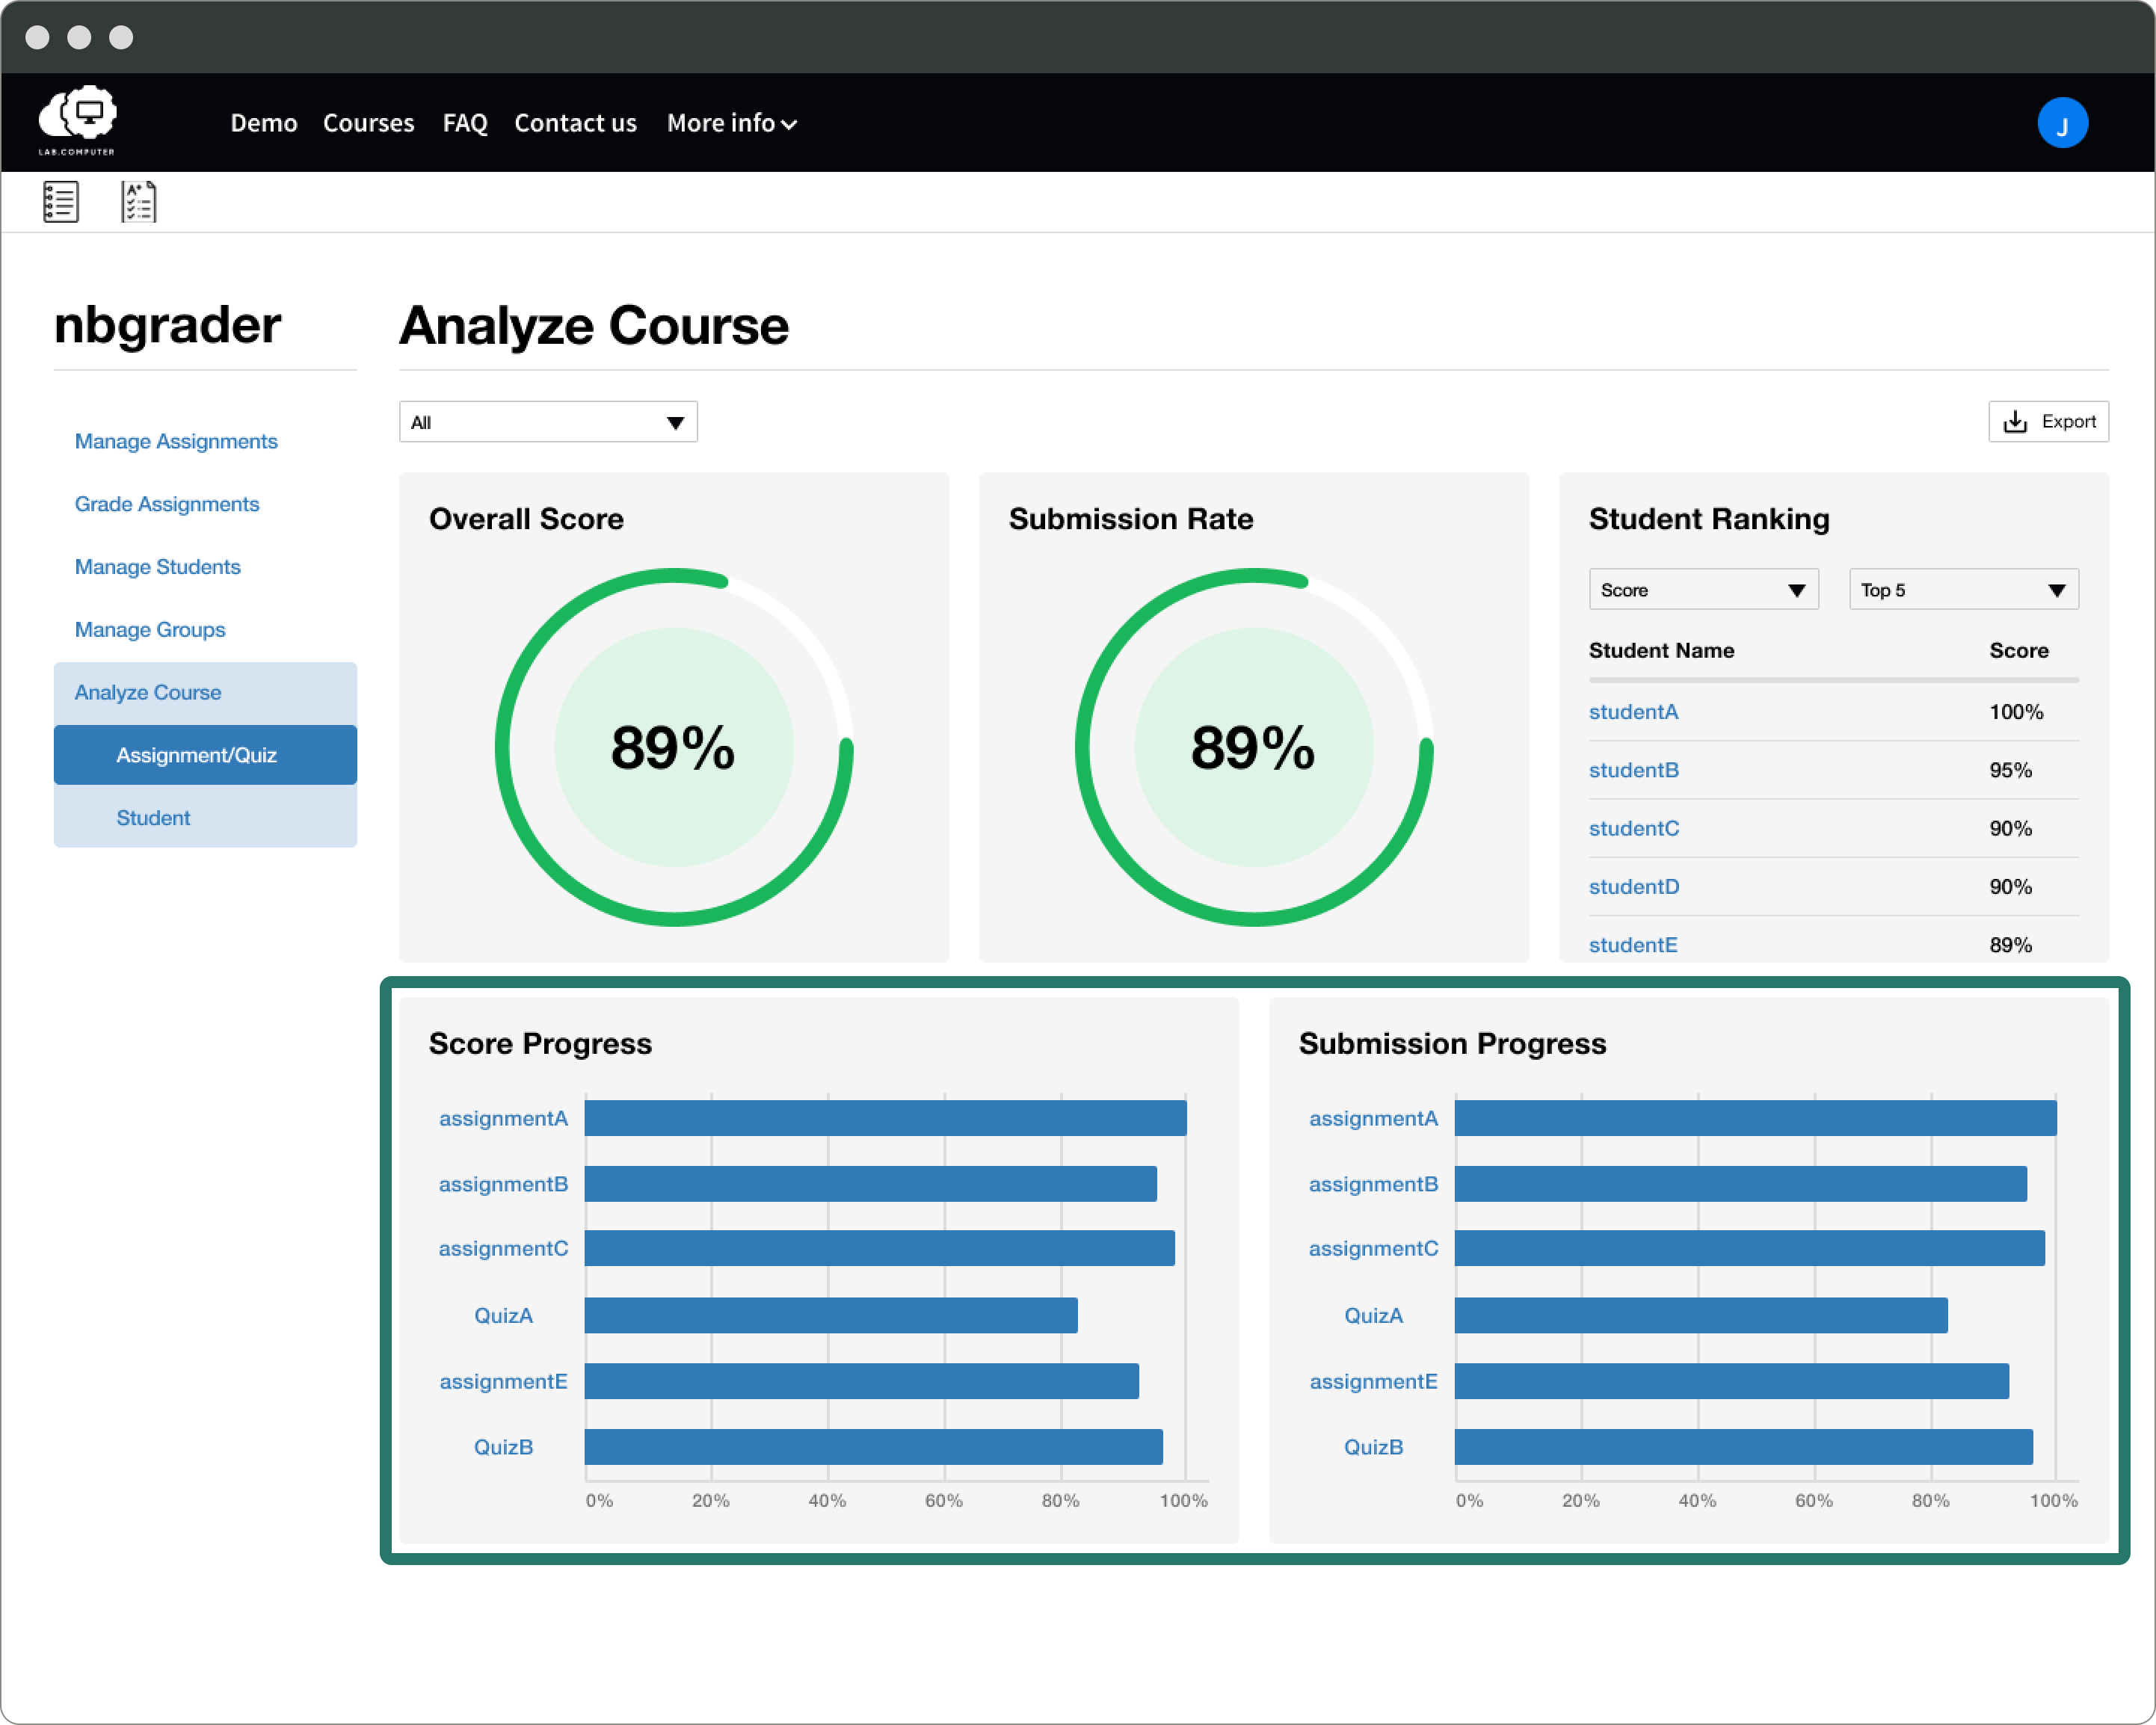
Task: Click QuizB label in Submission Progress
Action: click(1373, 1447)
